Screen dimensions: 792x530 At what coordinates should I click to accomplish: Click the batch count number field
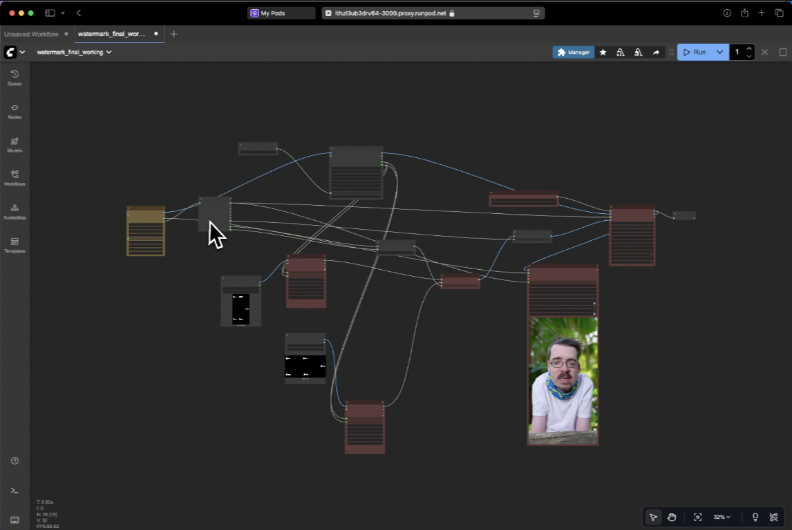pyautogui.click(x=737, y=52)
